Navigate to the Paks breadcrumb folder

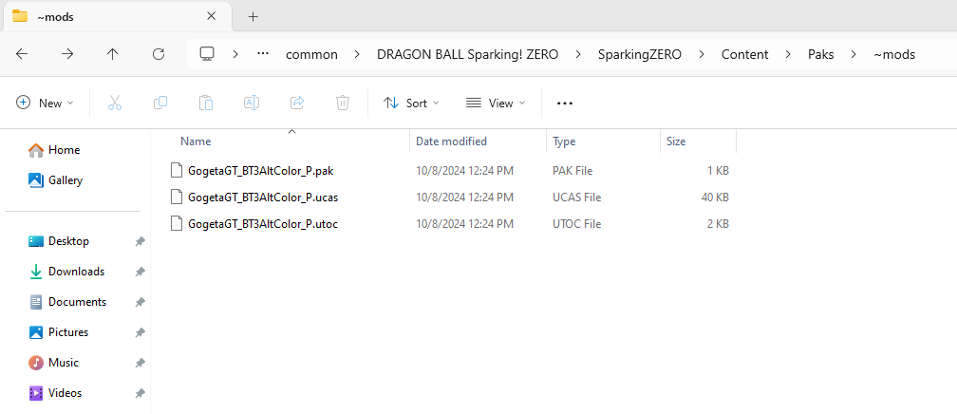pos(820,54)
